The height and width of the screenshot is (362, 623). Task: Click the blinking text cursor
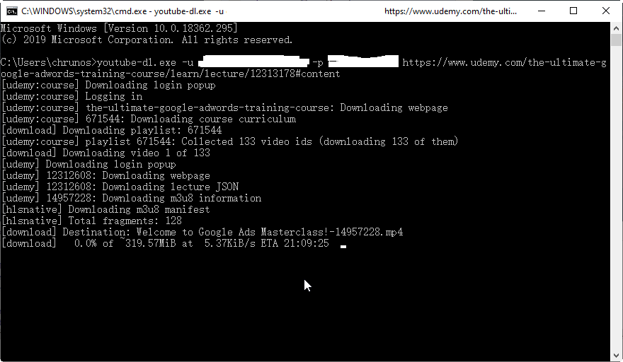343,247
